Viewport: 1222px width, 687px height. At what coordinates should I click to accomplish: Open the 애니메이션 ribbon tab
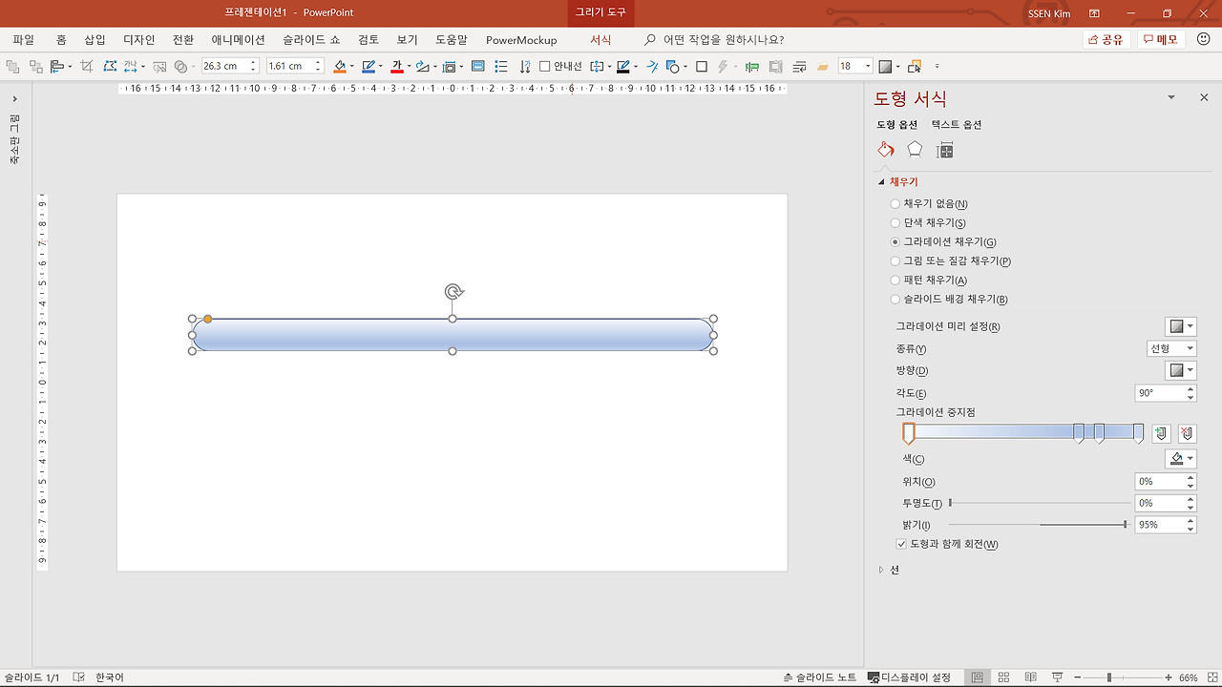(238, 40)
